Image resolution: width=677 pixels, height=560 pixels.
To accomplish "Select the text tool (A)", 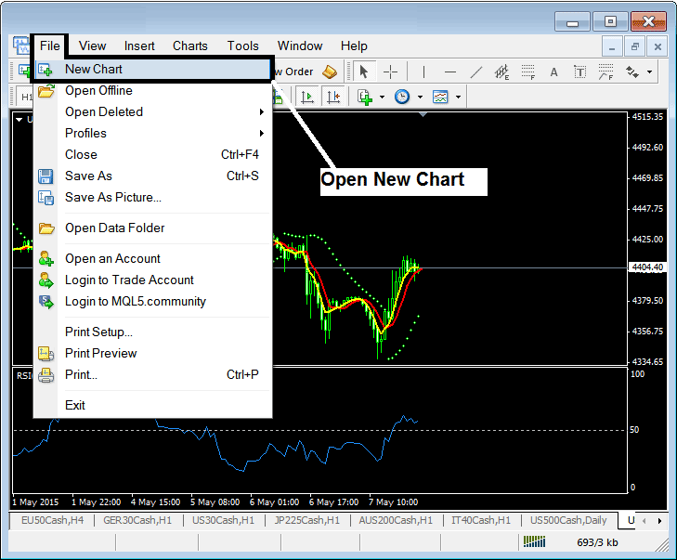I will [x=553, y=72].
